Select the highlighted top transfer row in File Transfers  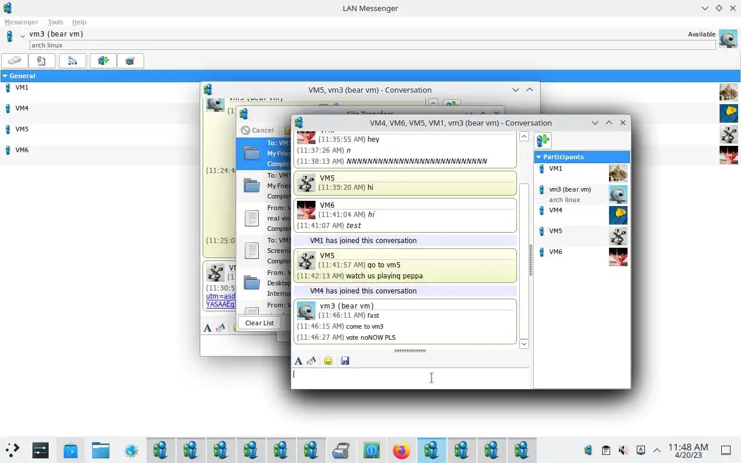pyautogui.click(x=264, y=153)
